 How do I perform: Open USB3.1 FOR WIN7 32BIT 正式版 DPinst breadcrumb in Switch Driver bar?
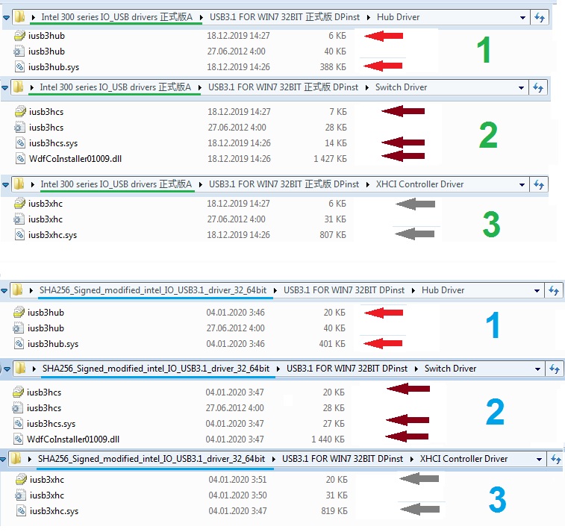283,87
